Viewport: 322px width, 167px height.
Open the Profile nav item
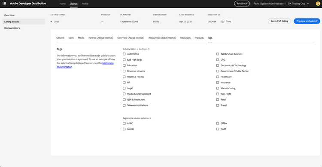85,4
